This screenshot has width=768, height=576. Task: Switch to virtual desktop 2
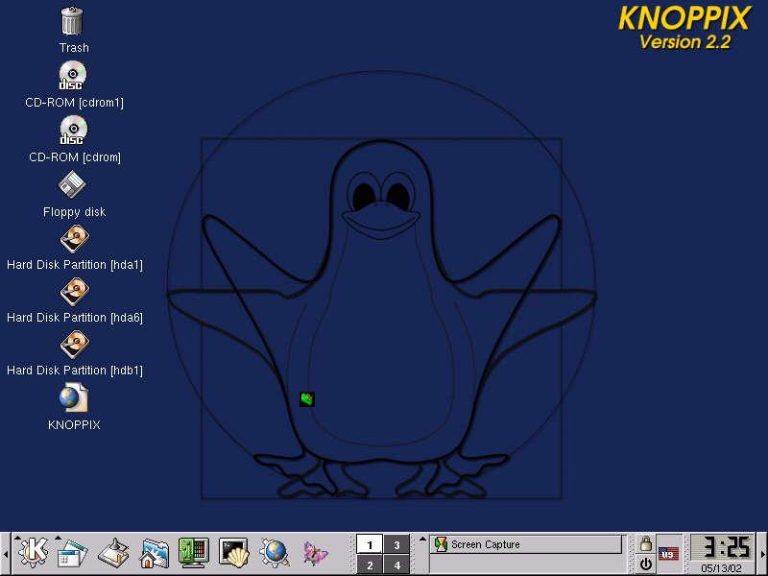(370, 565)
